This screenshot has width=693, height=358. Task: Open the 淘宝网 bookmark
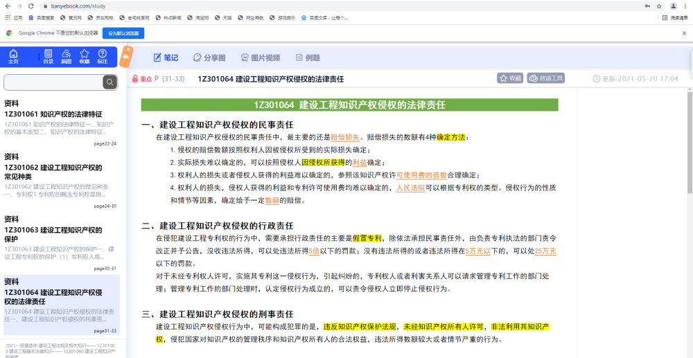click(x=198, y=18)
